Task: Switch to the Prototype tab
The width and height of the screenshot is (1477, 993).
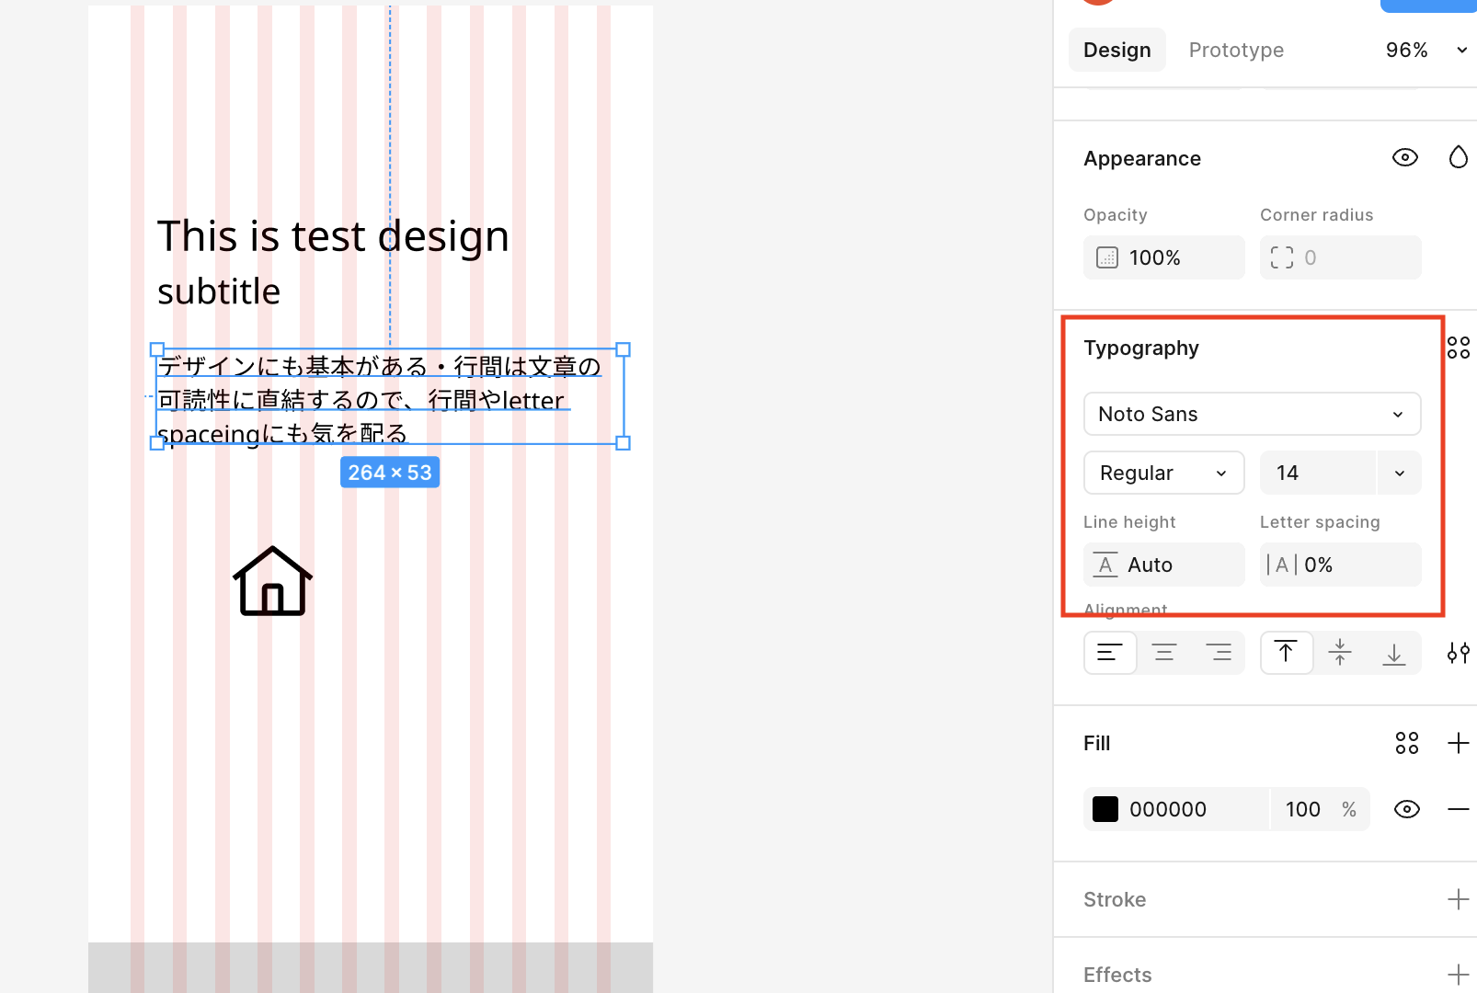Action: click(x=1236, y=50)
